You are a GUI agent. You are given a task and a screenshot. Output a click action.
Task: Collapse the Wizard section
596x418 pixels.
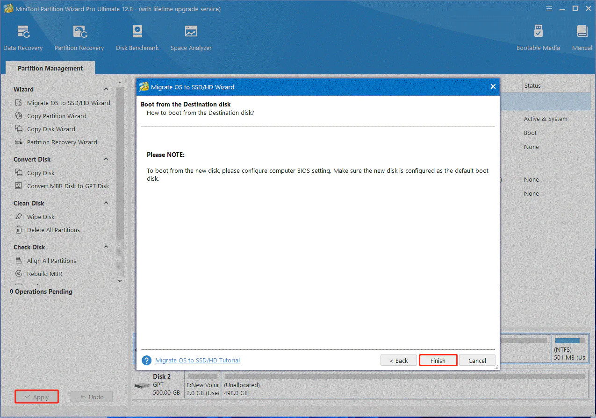tap(106, 89)
